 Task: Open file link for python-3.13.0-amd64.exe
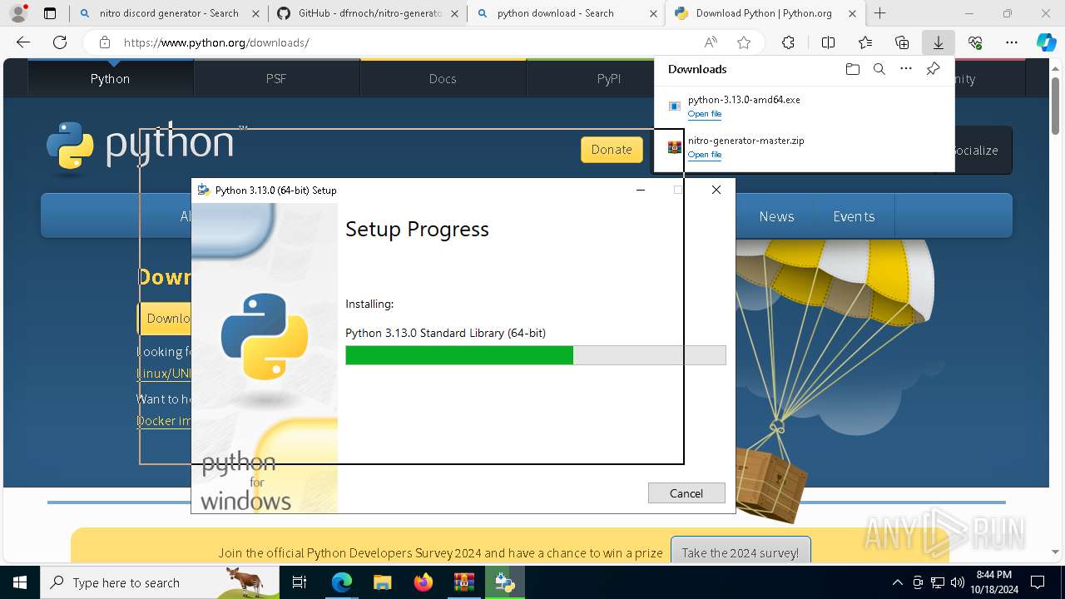[x=705, y=114]
